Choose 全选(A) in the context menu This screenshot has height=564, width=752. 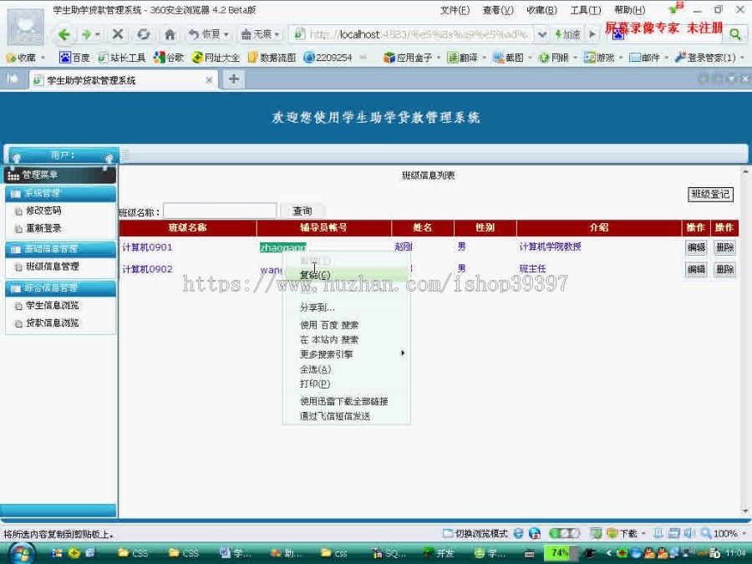click(x=346, y=369)
